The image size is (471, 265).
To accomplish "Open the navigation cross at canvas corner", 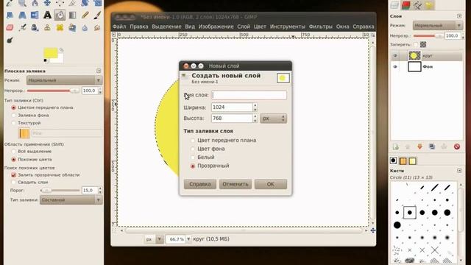I will [x=373, y=230].
